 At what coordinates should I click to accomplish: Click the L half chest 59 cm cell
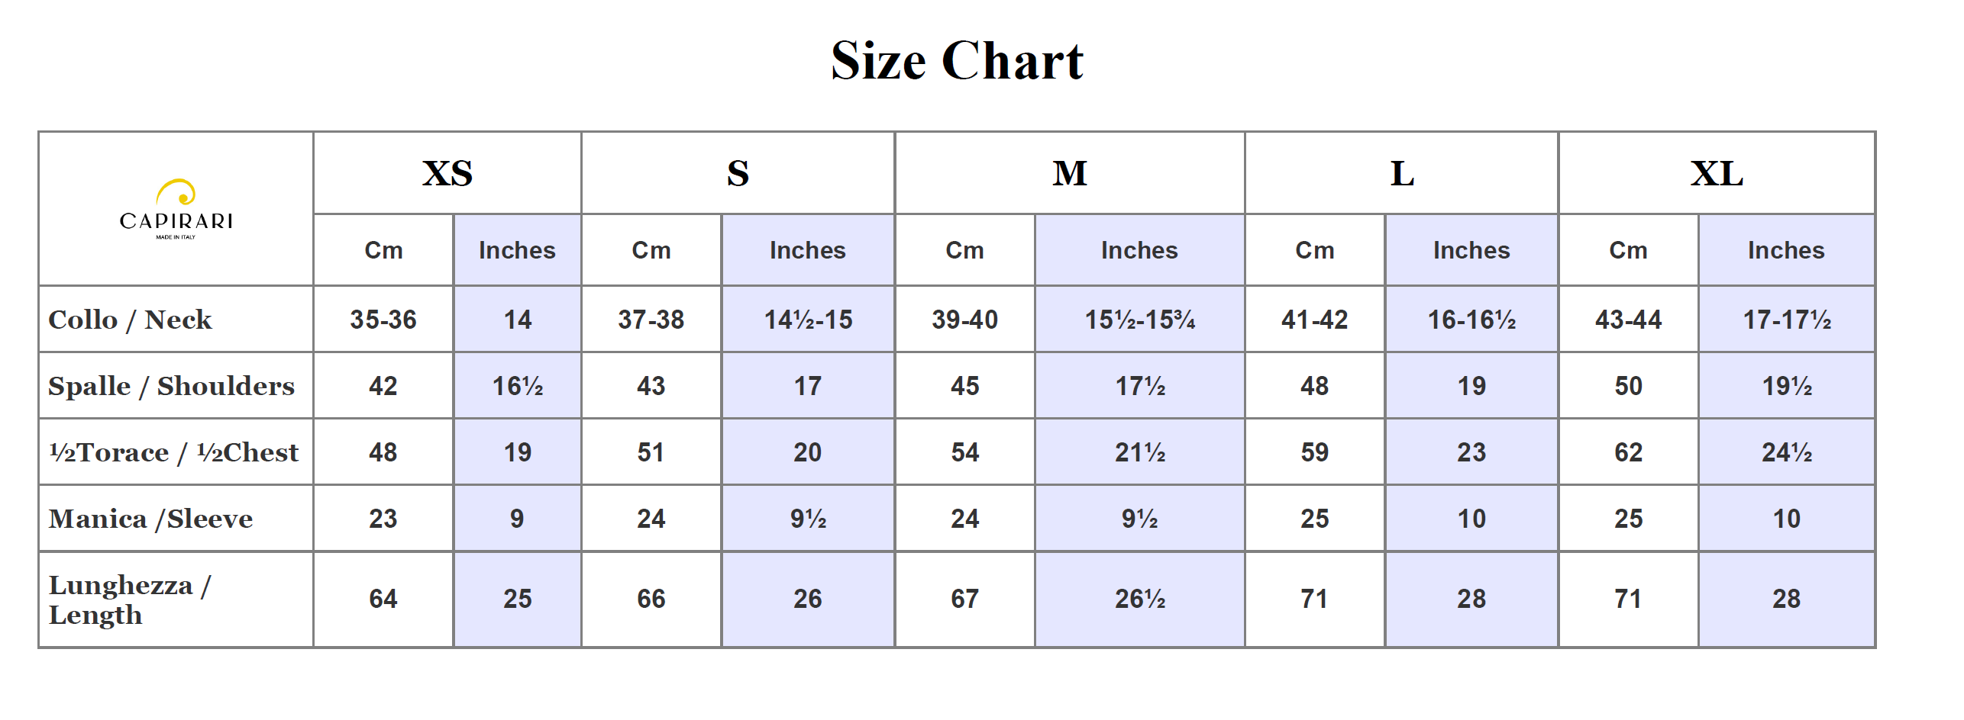pyautogui.click(x=1315, y=452)
